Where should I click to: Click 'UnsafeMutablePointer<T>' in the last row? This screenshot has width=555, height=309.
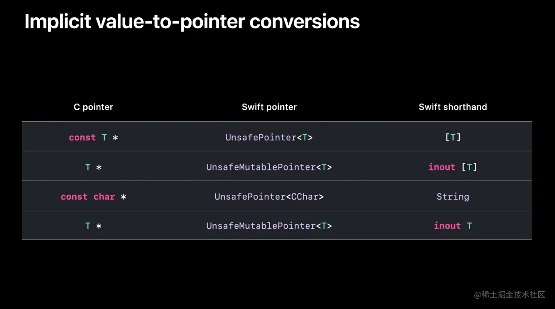click(269, 226)
